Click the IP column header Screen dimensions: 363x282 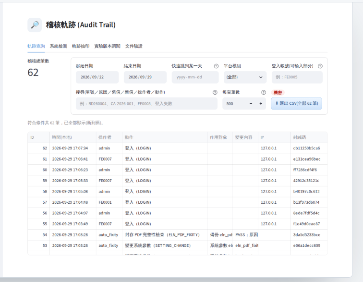(x=274, y=137)
